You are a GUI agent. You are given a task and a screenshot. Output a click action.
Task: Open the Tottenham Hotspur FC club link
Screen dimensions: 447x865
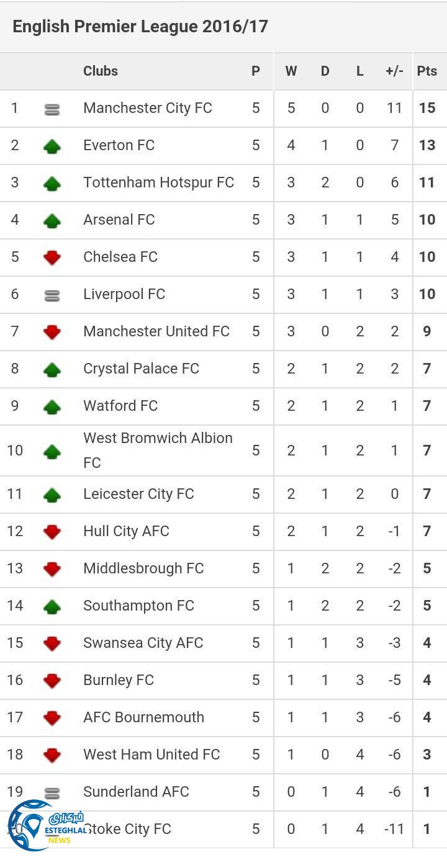(158, 182)
